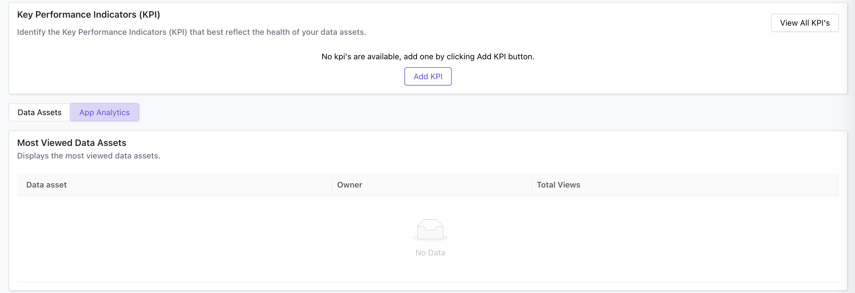This screenshot has height=293, width=855.
Task: Click the empty inbox No Data icon
Action: tap(430, 230)
